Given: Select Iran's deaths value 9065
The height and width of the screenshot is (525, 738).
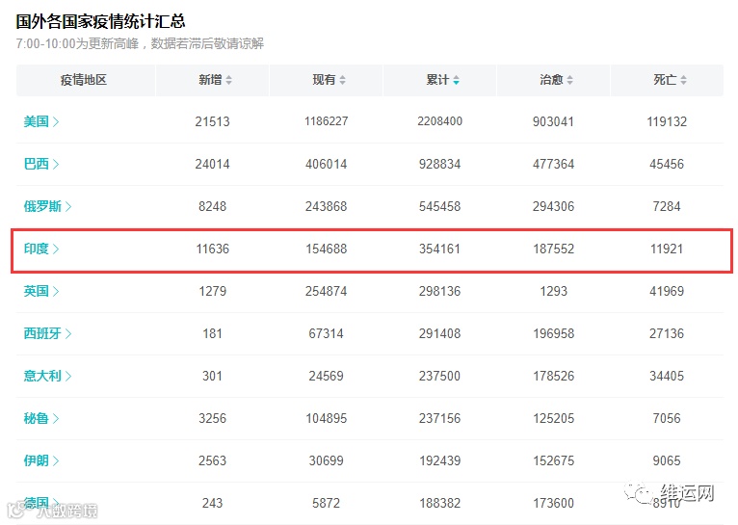Looking at the screenshot, I should tap(667, 460).
